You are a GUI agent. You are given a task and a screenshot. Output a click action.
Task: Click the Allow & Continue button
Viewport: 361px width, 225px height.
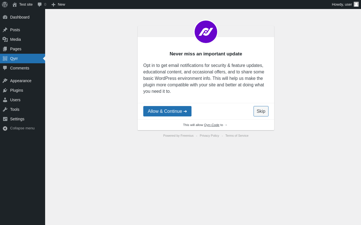(x=167, y=111)
